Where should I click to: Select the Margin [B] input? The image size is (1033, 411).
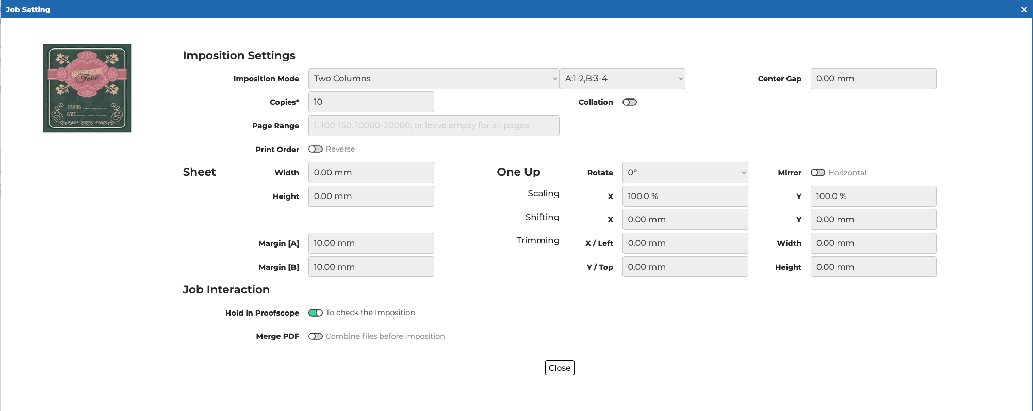pos(371,267)
